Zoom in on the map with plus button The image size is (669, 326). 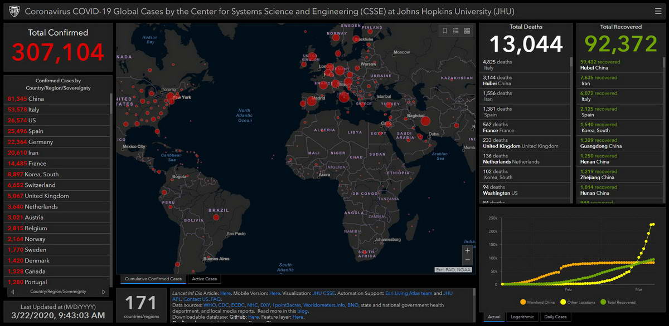(467, 250)
